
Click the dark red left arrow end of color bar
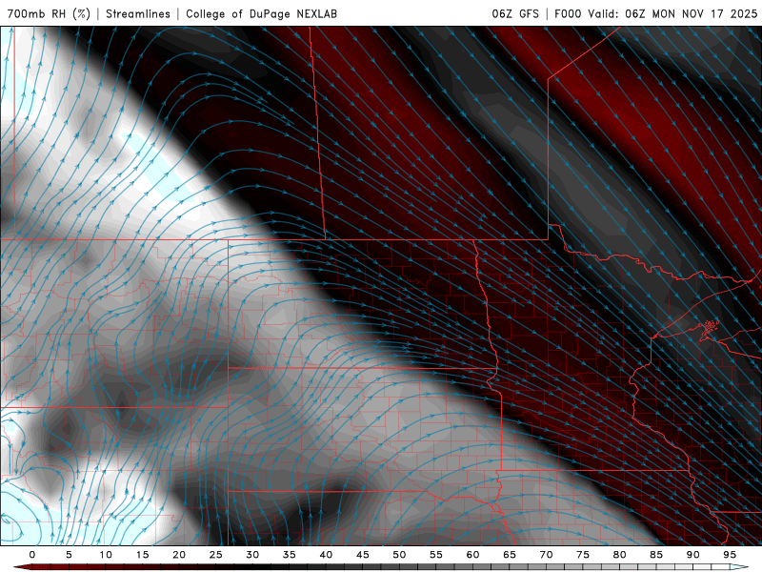[x=22, y=567]
